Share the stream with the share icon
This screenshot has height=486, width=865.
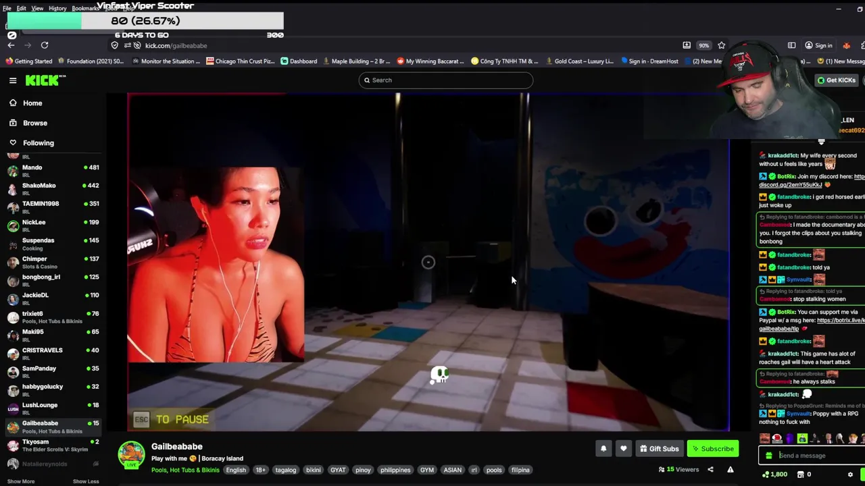(710, 470)
